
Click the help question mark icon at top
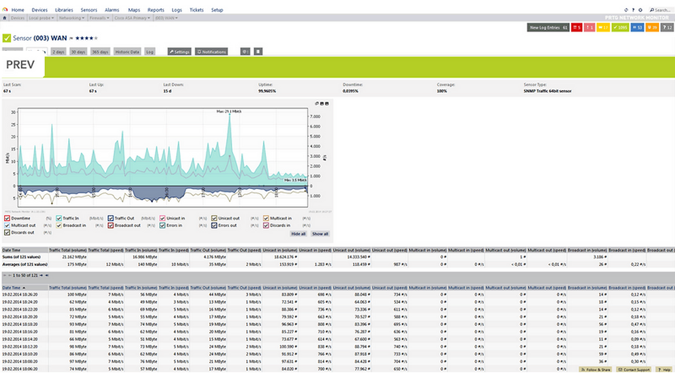634,10
